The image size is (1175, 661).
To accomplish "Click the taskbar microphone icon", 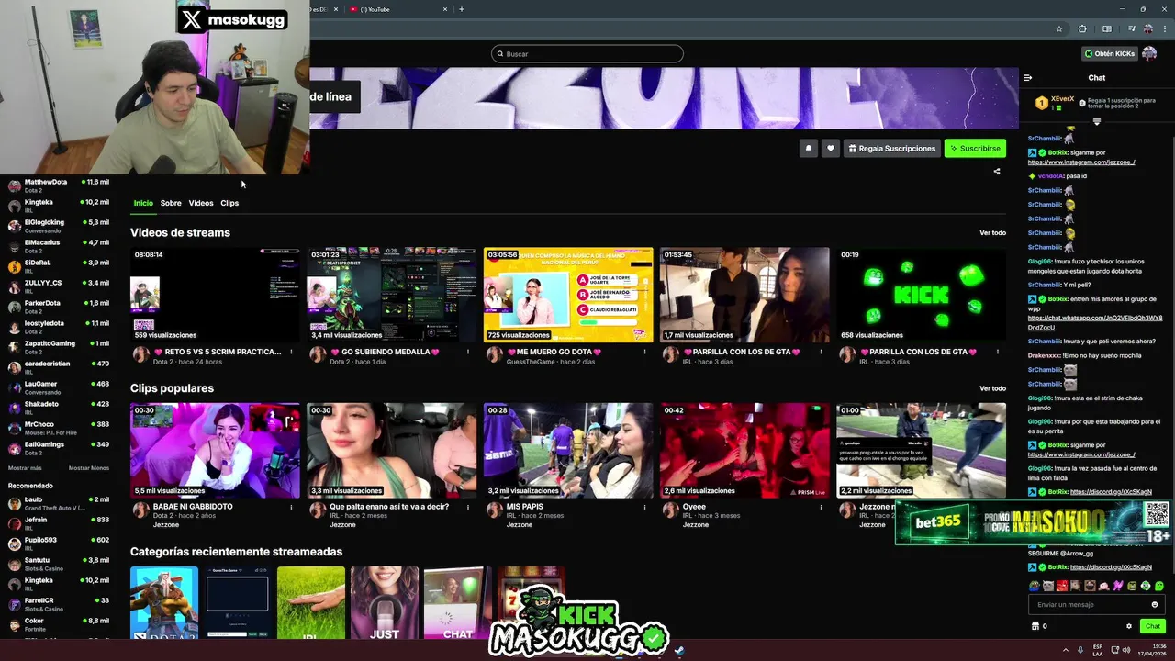I will click(1079, 650).
